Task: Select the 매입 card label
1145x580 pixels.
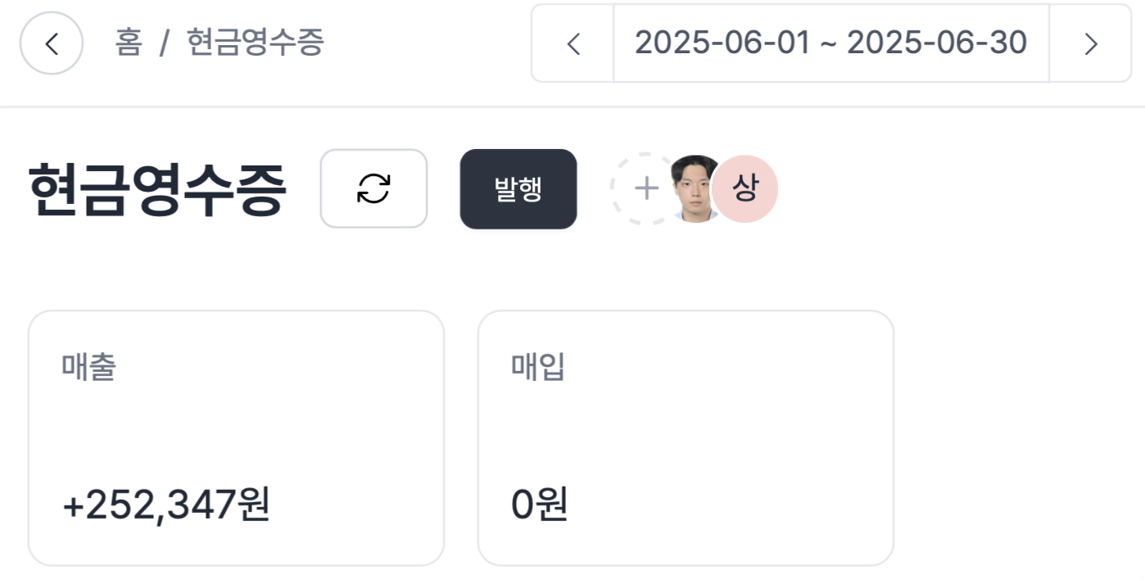Action: point(538,368)
